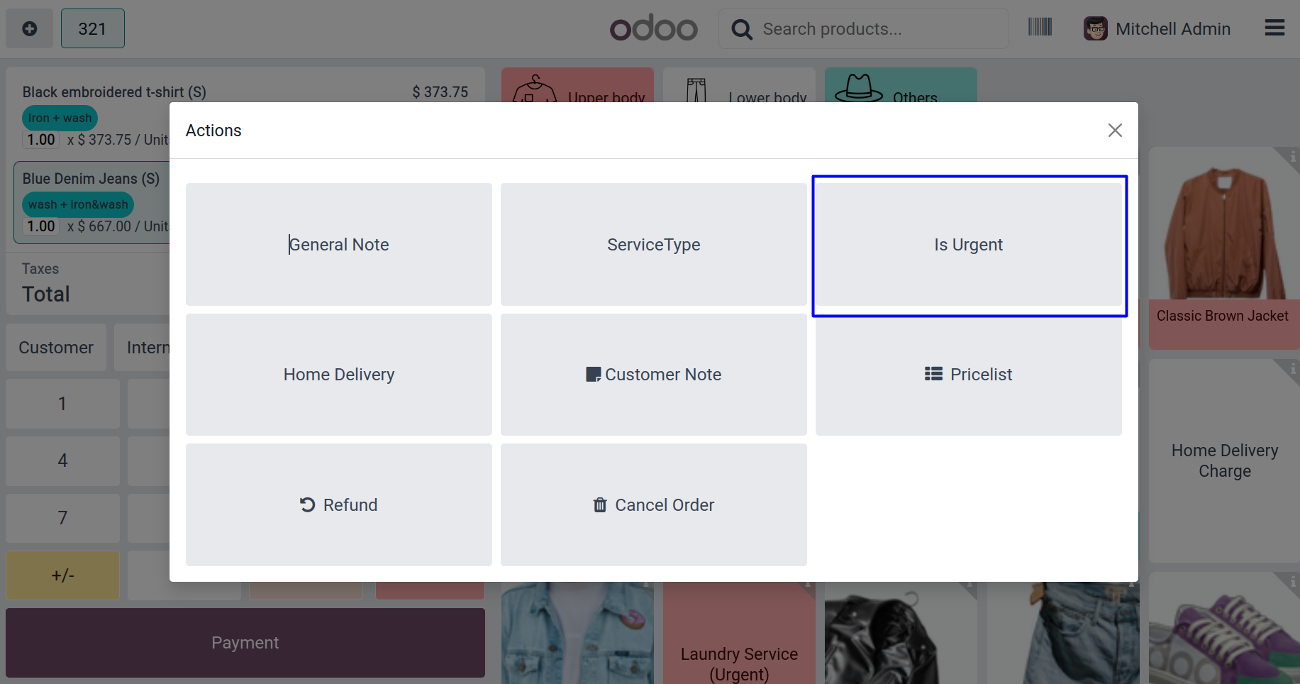The width and height of the screenshot is (1300, 684).
Task: Open the Pricelist selector
Action: 968,375
